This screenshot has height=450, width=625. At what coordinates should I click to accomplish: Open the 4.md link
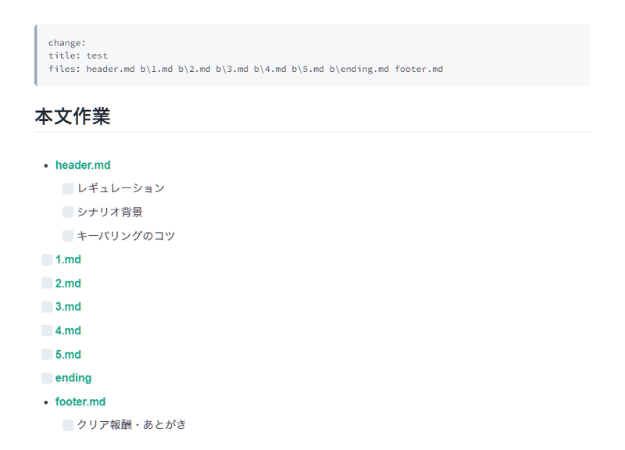point(68,330)
